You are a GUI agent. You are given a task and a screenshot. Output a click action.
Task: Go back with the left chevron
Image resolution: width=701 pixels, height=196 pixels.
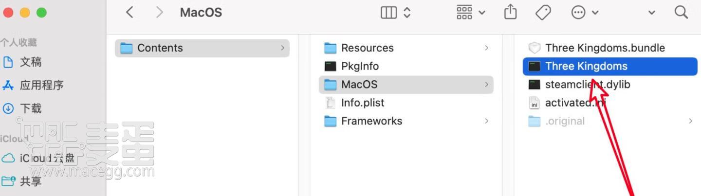coord(129,13)
